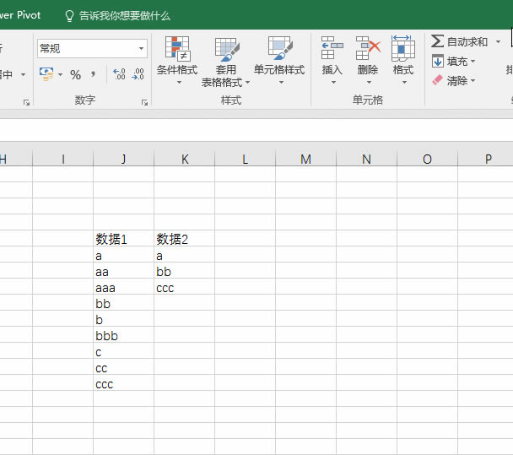Viewport: 513px width, 455px height.
Task: Click the 告诉我你想要做什么 search box
Action: point(125,16)
